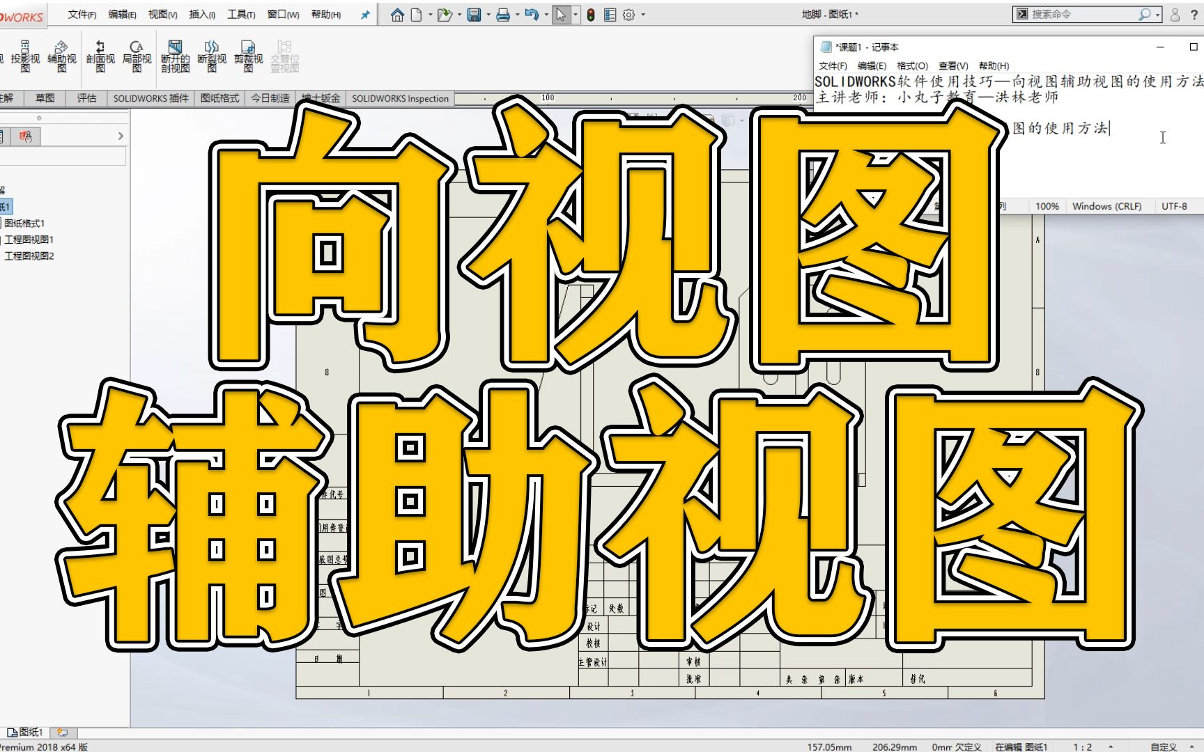
Task: Click the Rebuild traffic light icon
Action: coord(591,15)
